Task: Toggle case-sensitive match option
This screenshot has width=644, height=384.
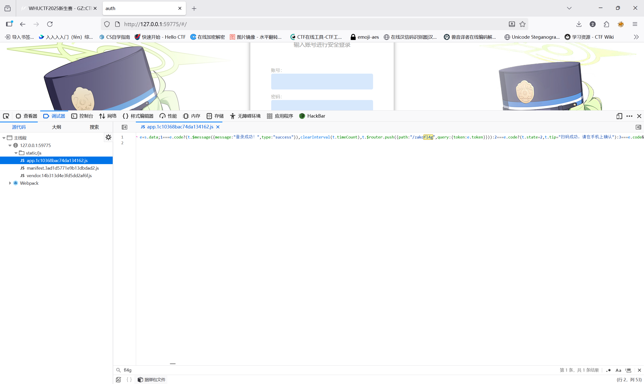Action: point(618,370)
